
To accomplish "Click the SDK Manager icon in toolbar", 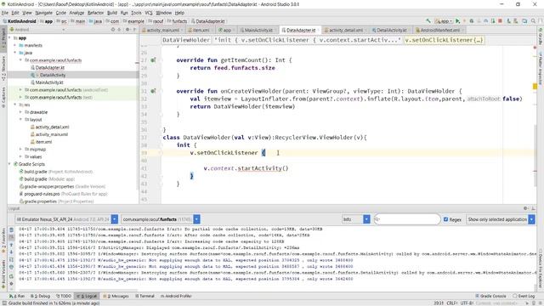I will point(516,21).
